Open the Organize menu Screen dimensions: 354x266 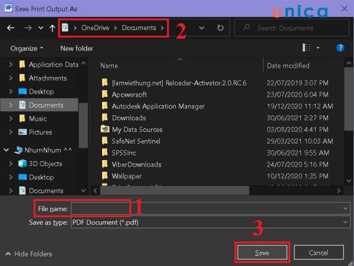click(x=27, y=48)
